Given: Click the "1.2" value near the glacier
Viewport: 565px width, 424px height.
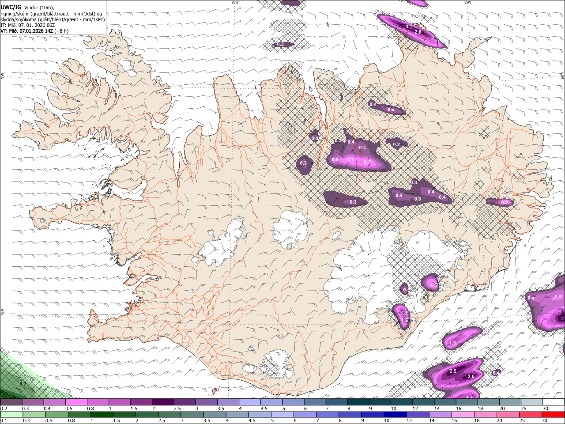Looking at the screenshot, I should click(x=405, y=320).
